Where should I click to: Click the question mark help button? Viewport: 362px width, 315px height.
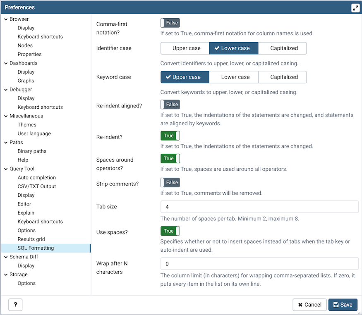(15, 305)
